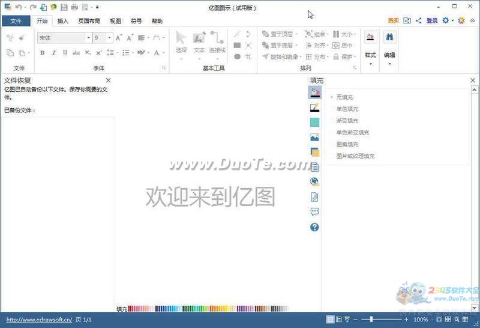Open the insert picture tab in side panel

click(x=314, y=138)
